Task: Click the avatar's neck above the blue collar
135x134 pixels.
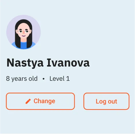Action: 23,40
